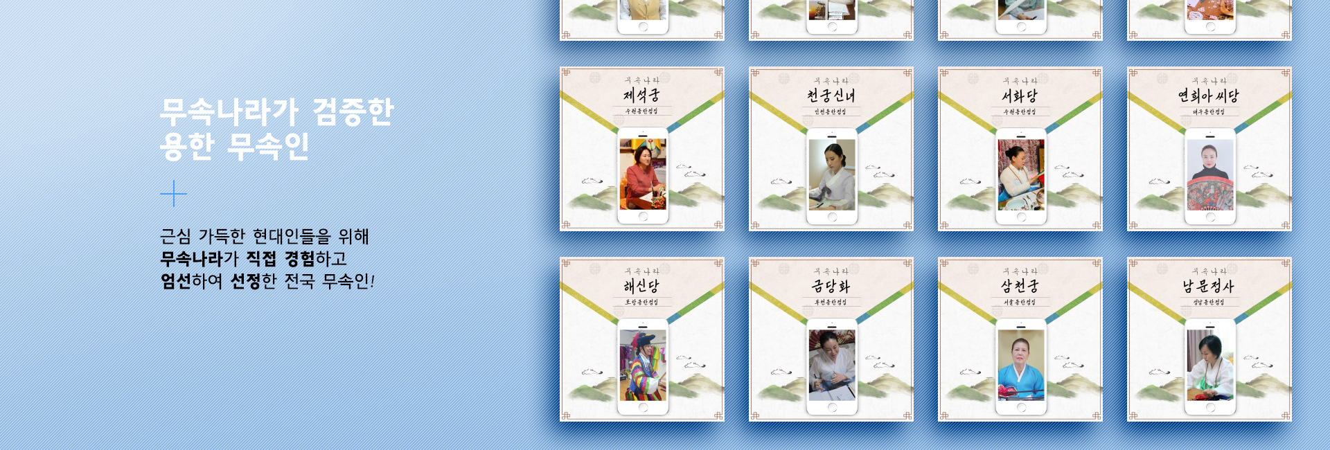
Task: Open the 천궁신녀 shaman card
Action: [x=831, y=149]
